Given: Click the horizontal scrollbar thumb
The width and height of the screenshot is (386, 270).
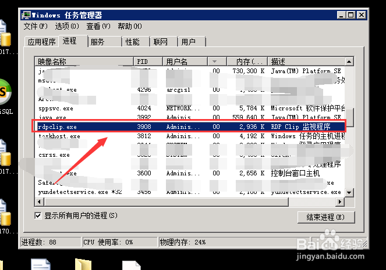Looking at the screenshot, I should tap(166, 201).
